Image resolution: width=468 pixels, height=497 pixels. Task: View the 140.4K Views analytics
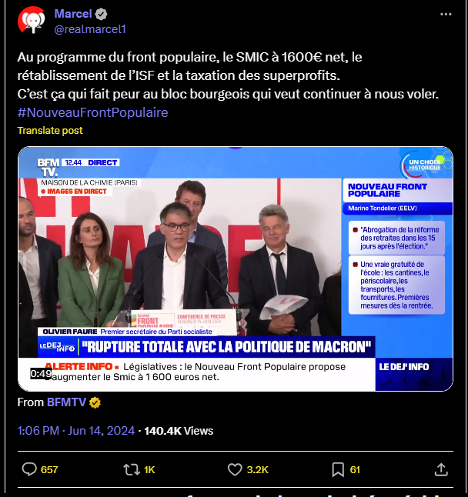(179, 431)
